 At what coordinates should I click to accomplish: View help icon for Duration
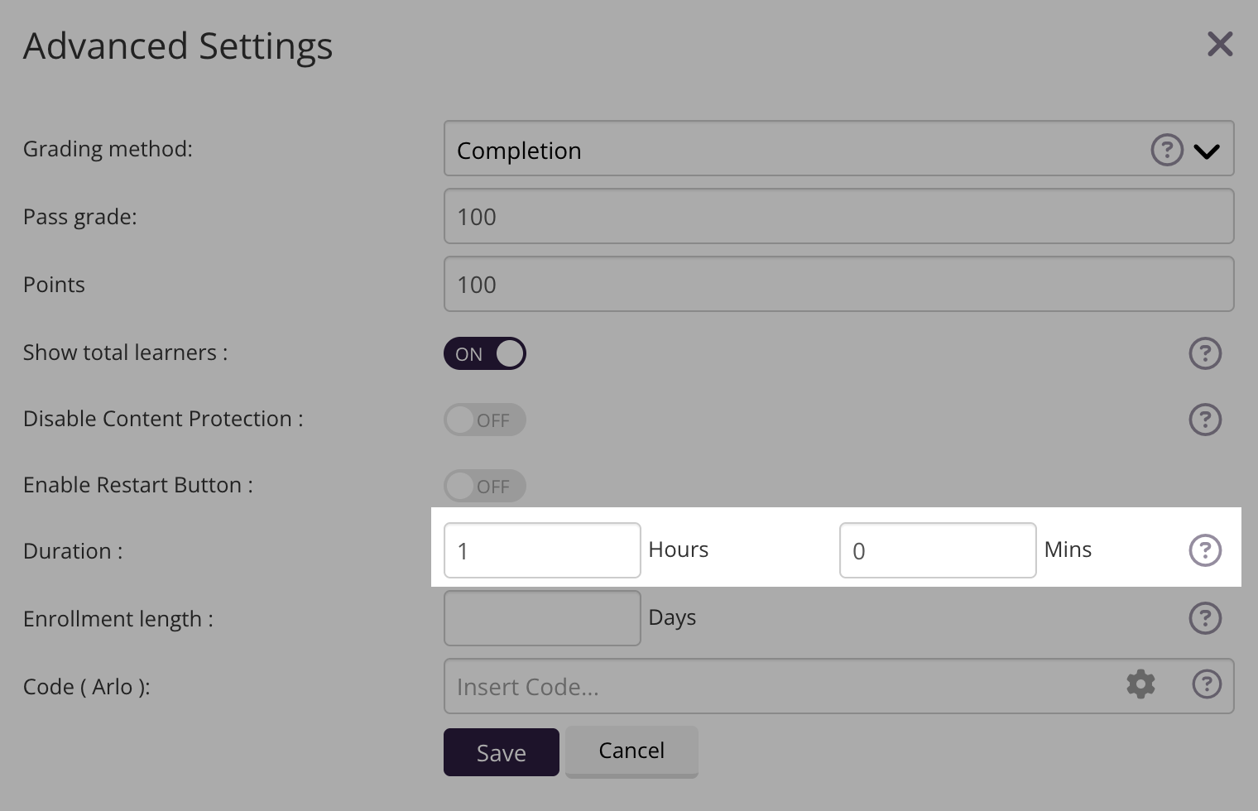(x=1205, y=550)
